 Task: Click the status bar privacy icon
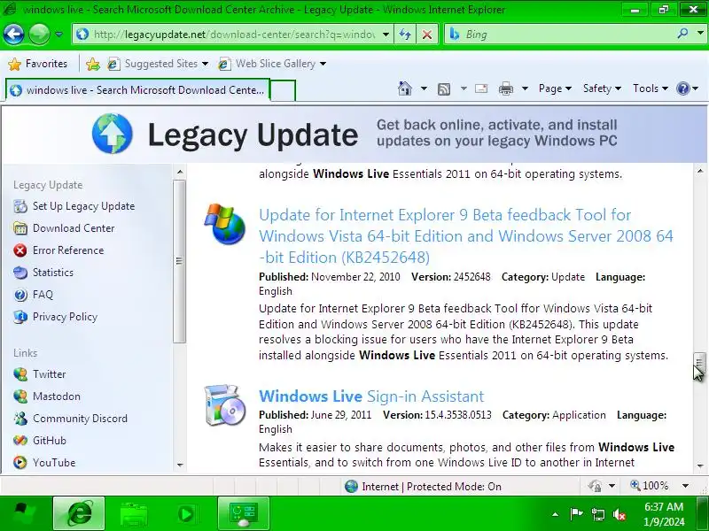595,486
